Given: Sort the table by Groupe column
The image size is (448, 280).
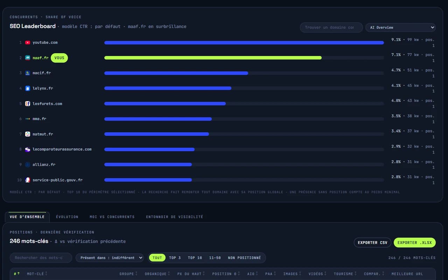Looking at the screenshot, I should coord(128,274).
